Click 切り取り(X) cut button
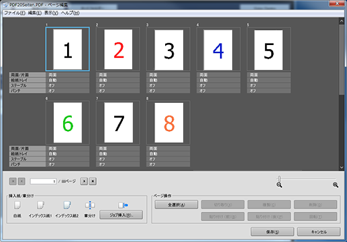This screenshot has height=242, width=347. click(223, 204)
